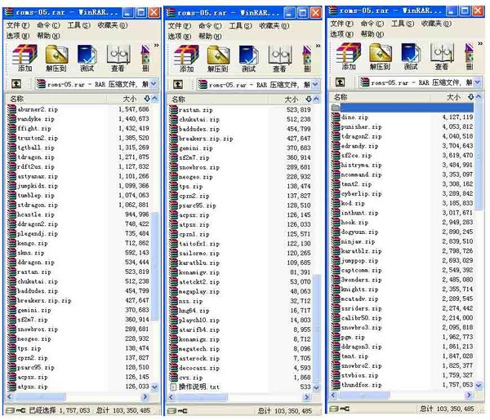
Task: Click the 解压到 icon in the right window
Action: click(x=380, y=57)
